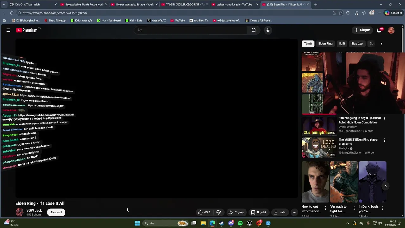Add this page to favorites star
This screenshot has width=405, height=228.
pos(340,13)
